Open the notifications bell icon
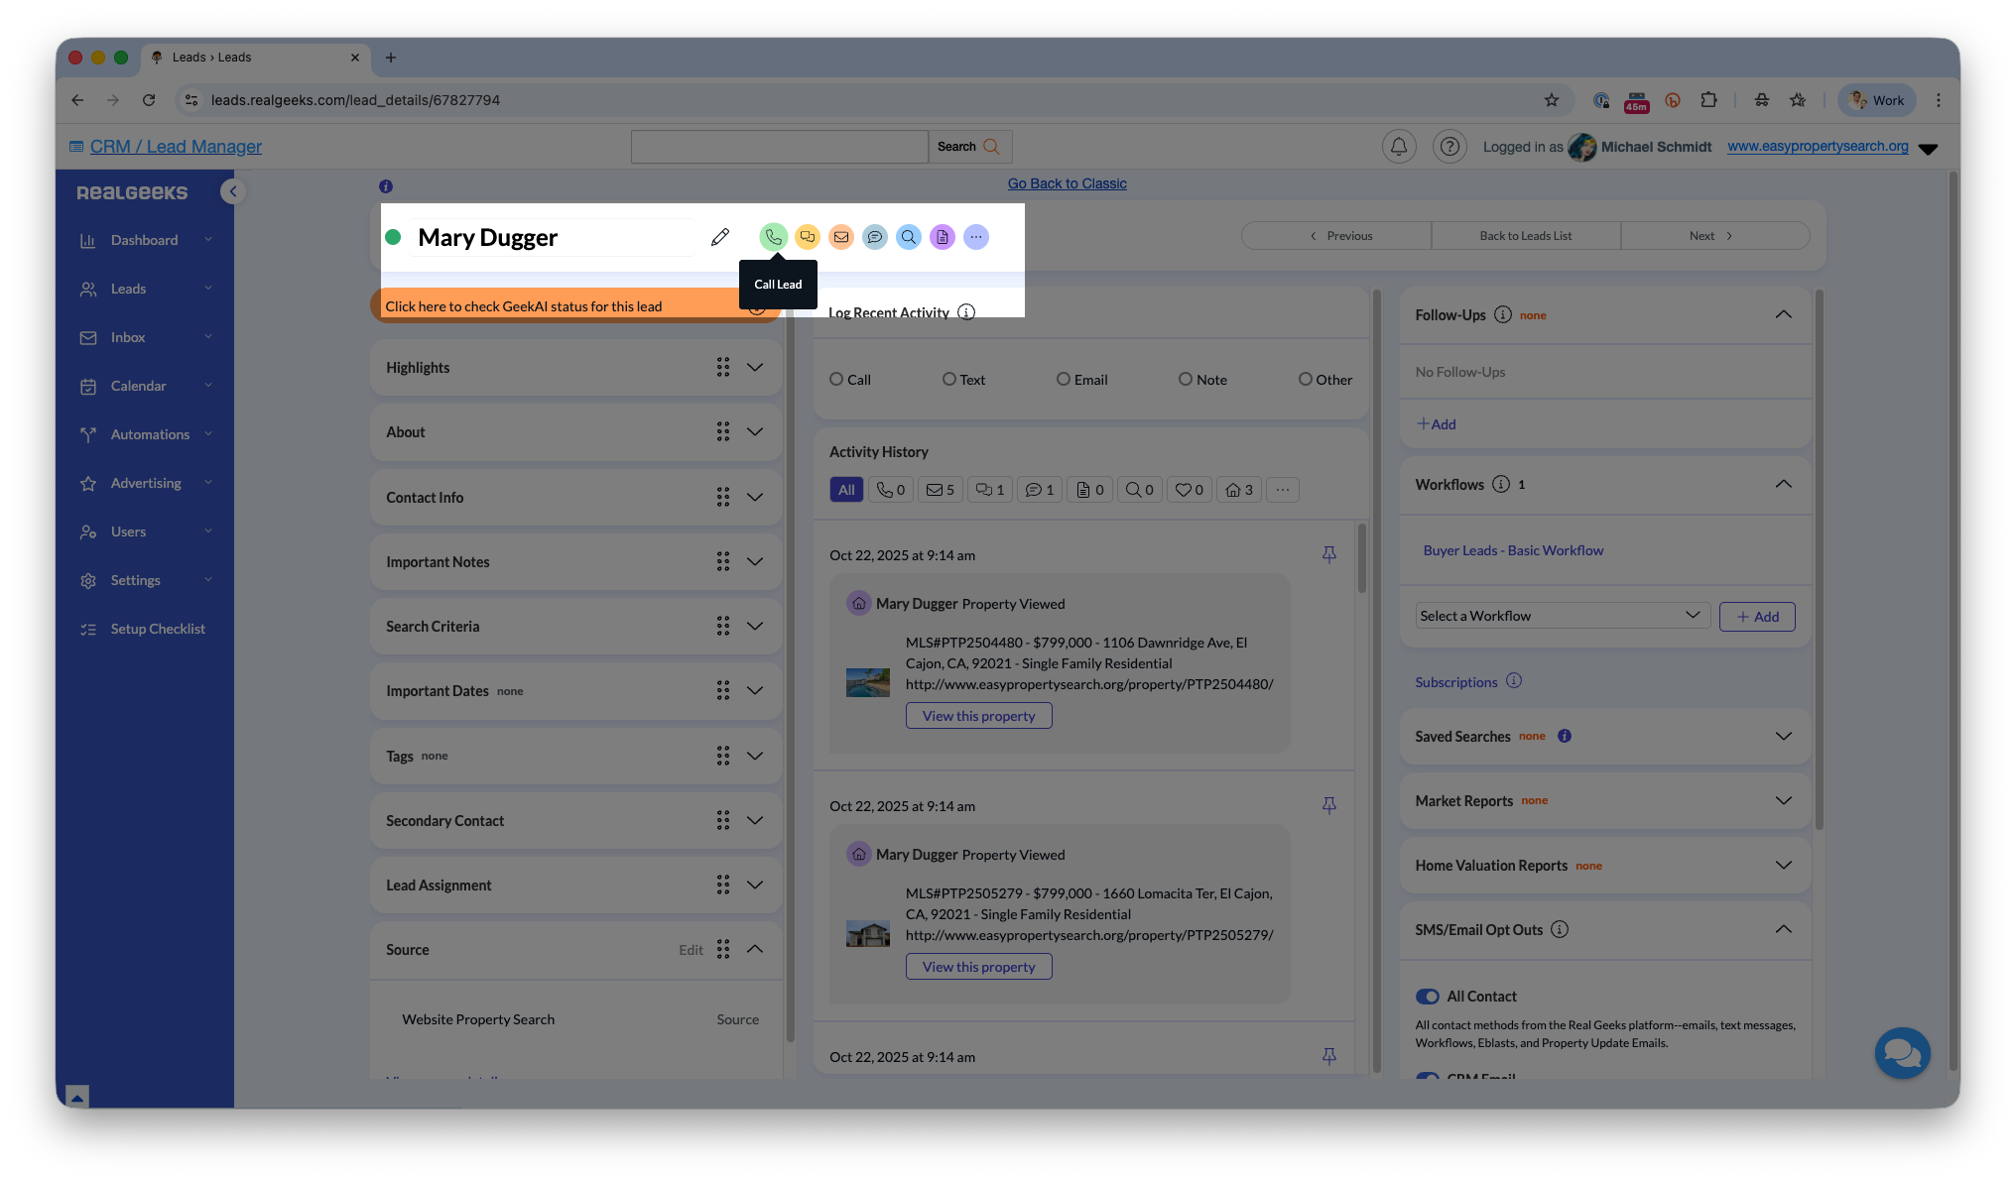Viewport: 2016px width, 1182px height. pyautogui.click(x=1398, y=147)
